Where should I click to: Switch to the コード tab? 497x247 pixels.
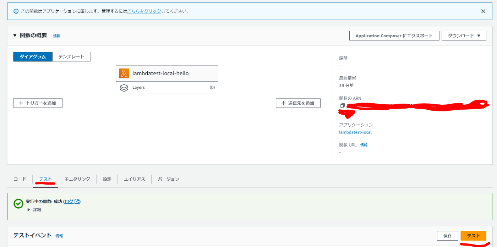[x=20, y=179]
